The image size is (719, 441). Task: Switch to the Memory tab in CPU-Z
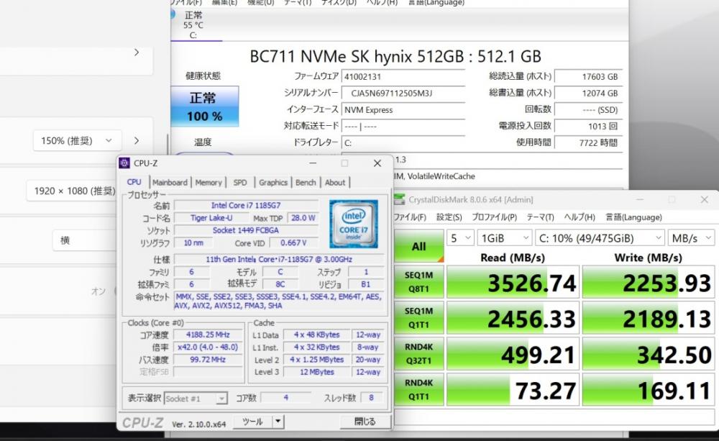209,182
